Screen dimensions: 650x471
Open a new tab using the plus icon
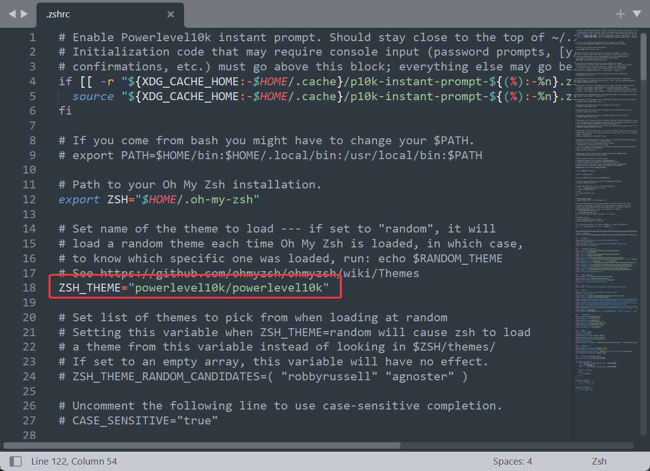tap(620, 14)
